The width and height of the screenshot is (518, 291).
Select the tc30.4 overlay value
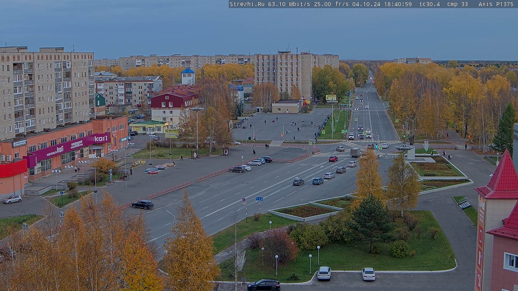point(430,4)
